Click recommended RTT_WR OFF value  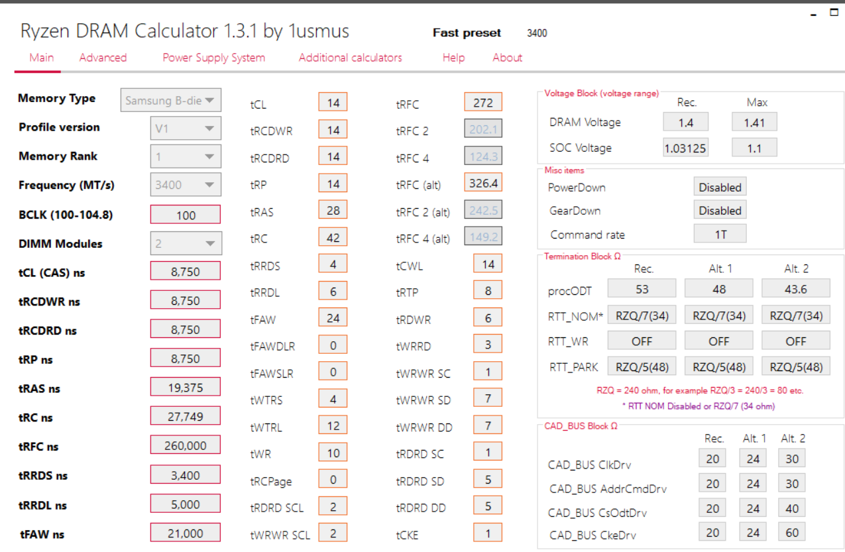click(642, 341)
